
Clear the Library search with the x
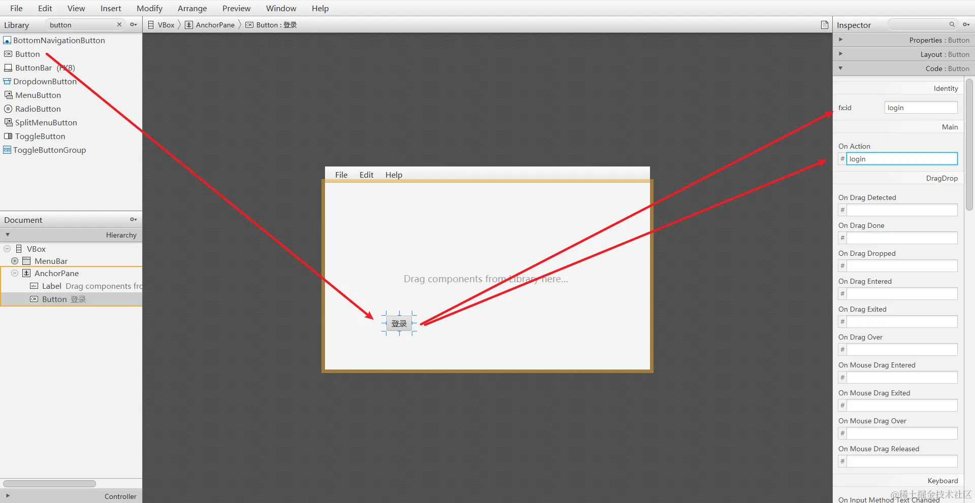[119, 24]
